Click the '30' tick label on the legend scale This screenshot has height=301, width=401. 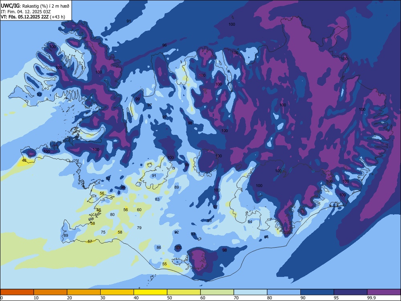(x=103, y=298)
